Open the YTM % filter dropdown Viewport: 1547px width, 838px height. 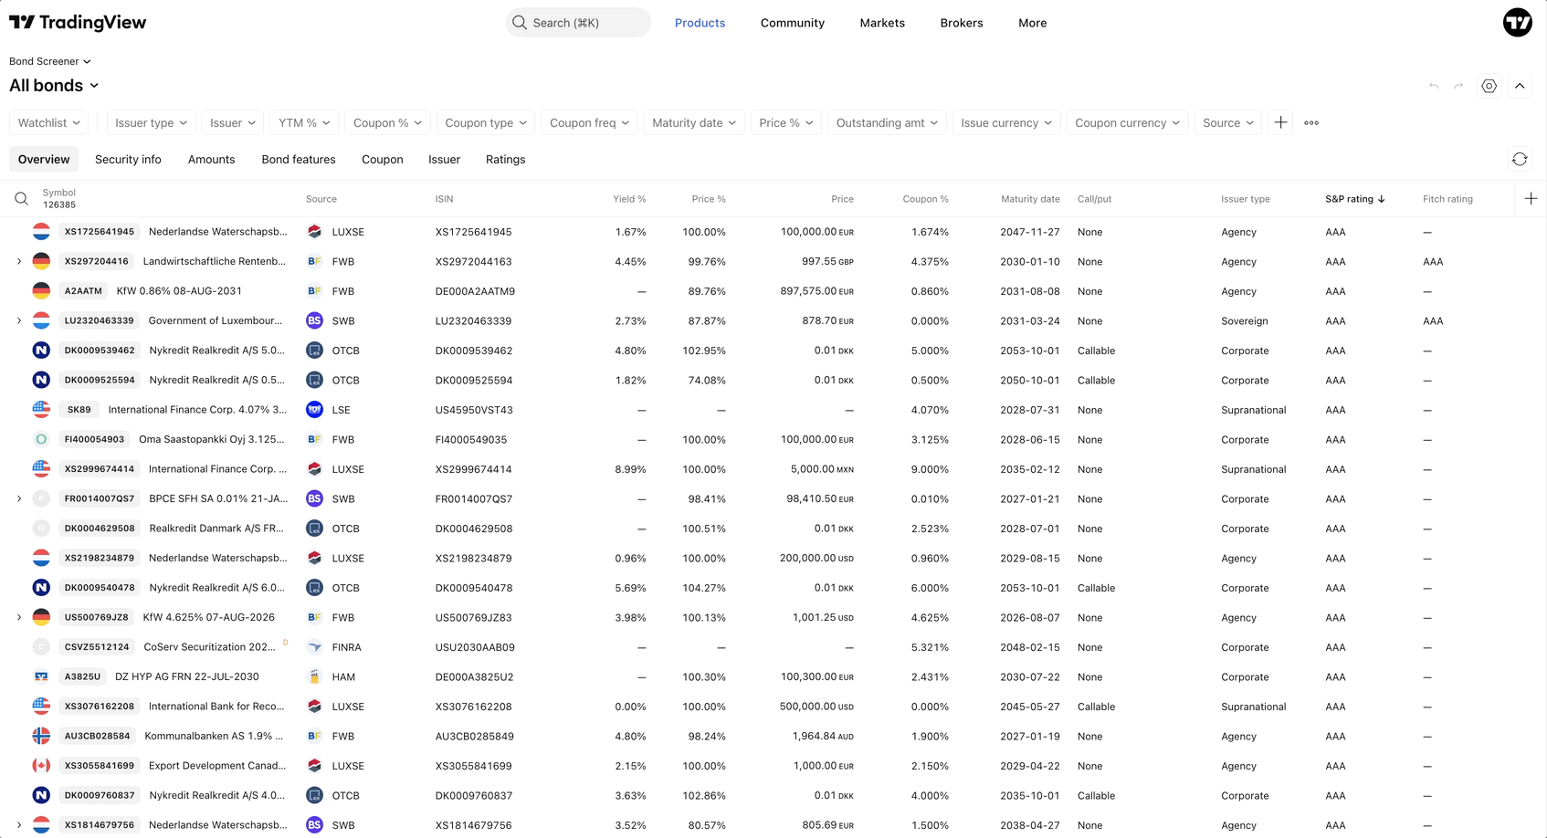[304, 122]
